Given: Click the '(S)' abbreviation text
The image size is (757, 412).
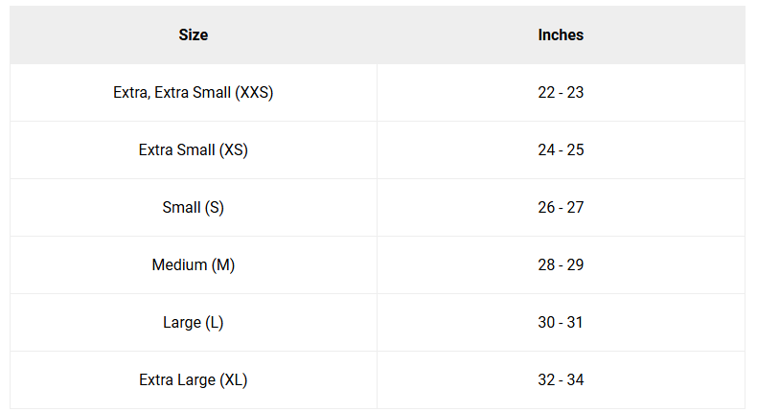Looking at the screenshot, I should 214,208.
